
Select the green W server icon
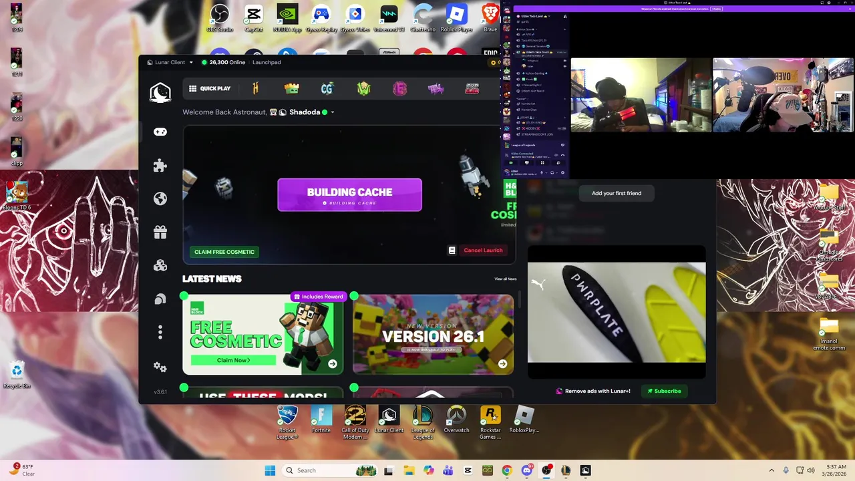363,88
